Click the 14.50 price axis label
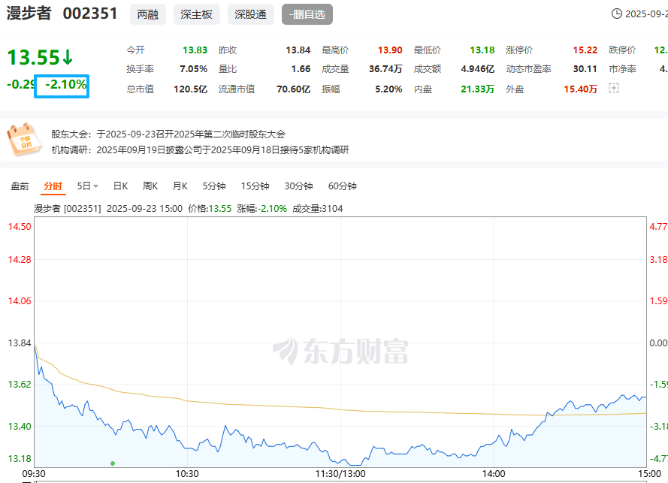 pos(20,227)
